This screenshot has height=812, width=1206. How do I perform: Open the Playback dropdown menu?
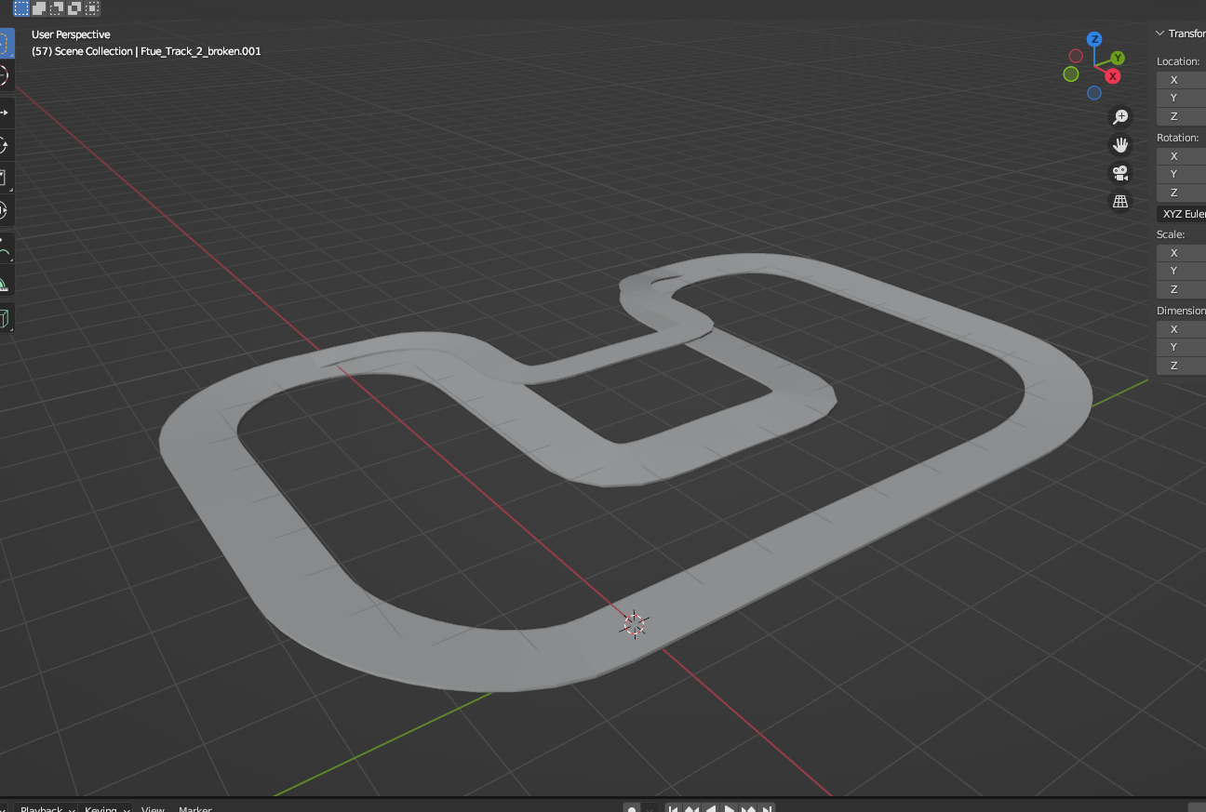pos(43,808)
